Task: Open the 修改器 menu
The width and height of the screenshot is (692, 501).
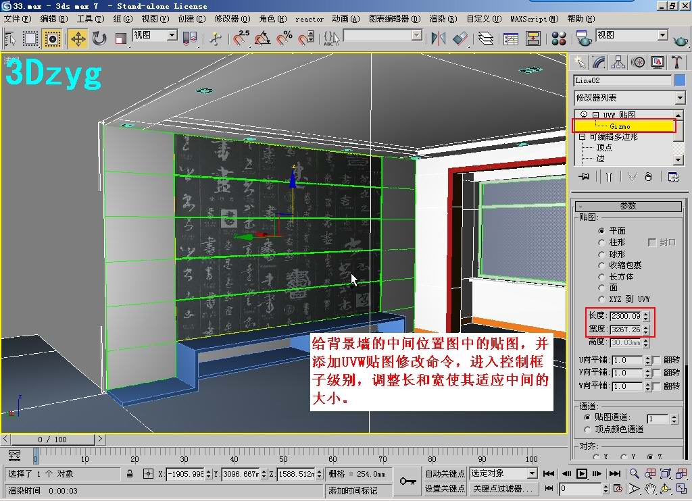Action: (232, 19)
